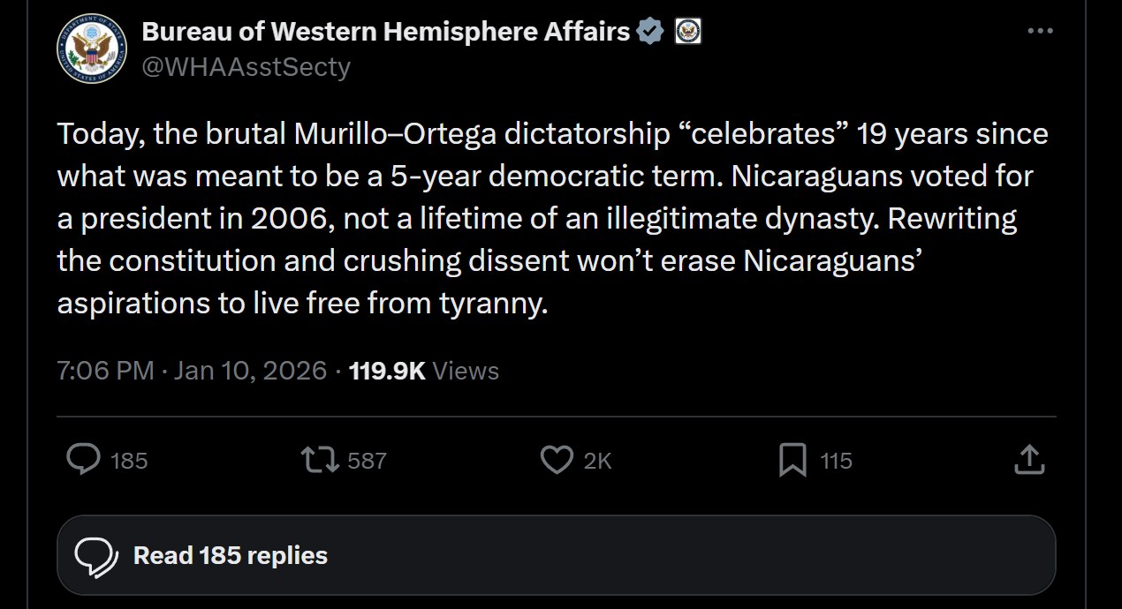Like the post with the heart icon
Image resolution: width=1122 pixels, height=609 pixels.
tap(557, 460)
